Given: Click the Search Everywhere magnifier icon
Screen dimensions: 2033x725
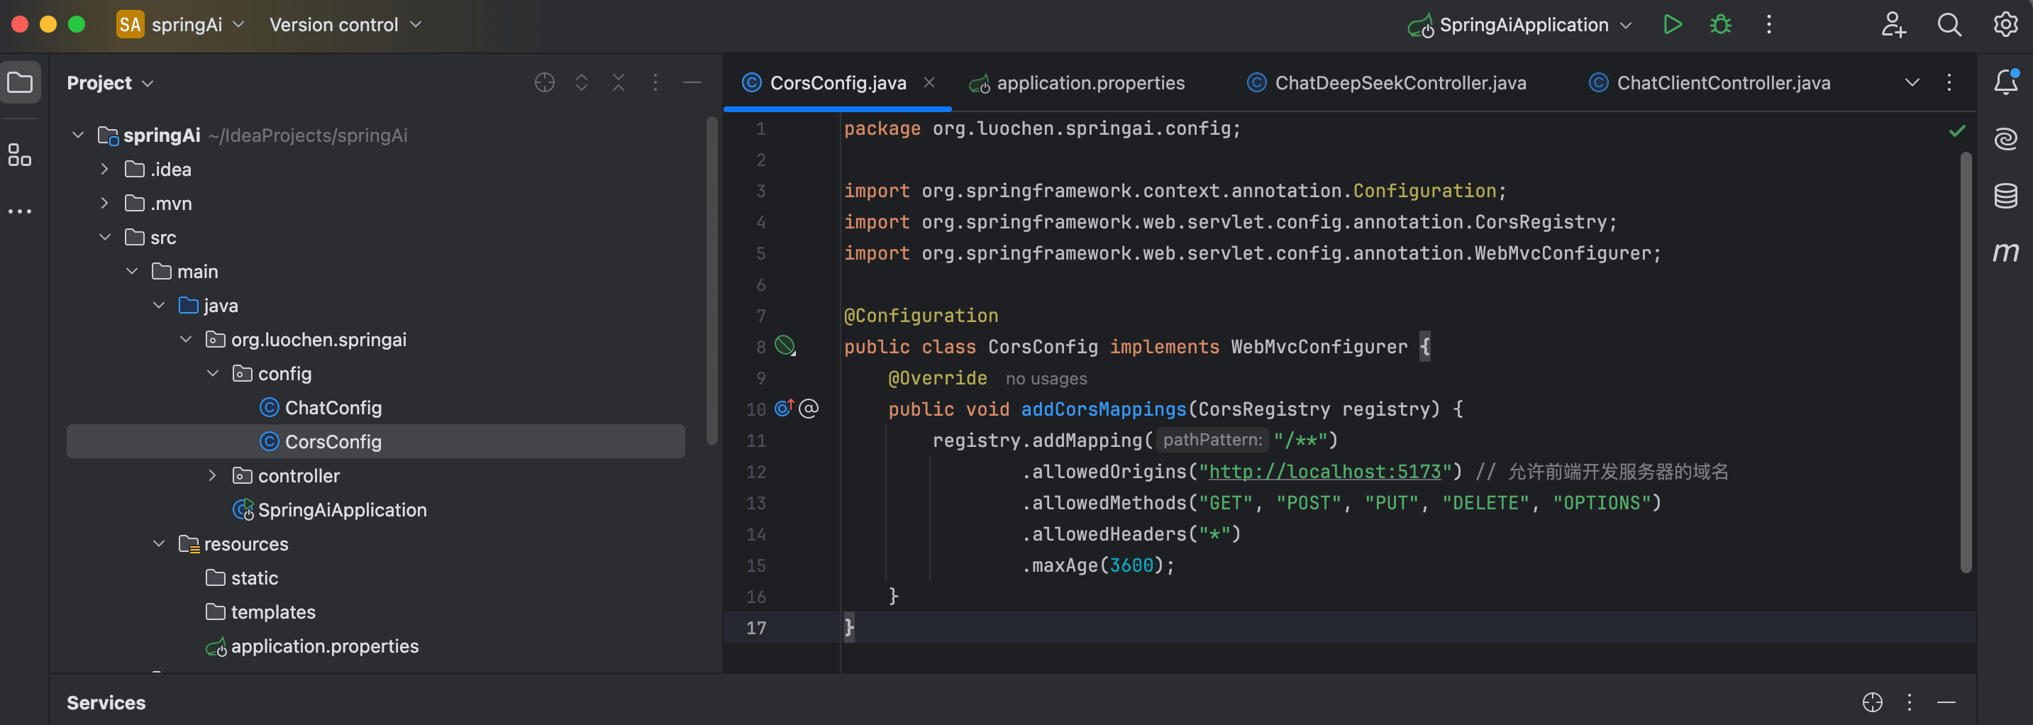Looking at the screenshot, I should [1949, 24].
